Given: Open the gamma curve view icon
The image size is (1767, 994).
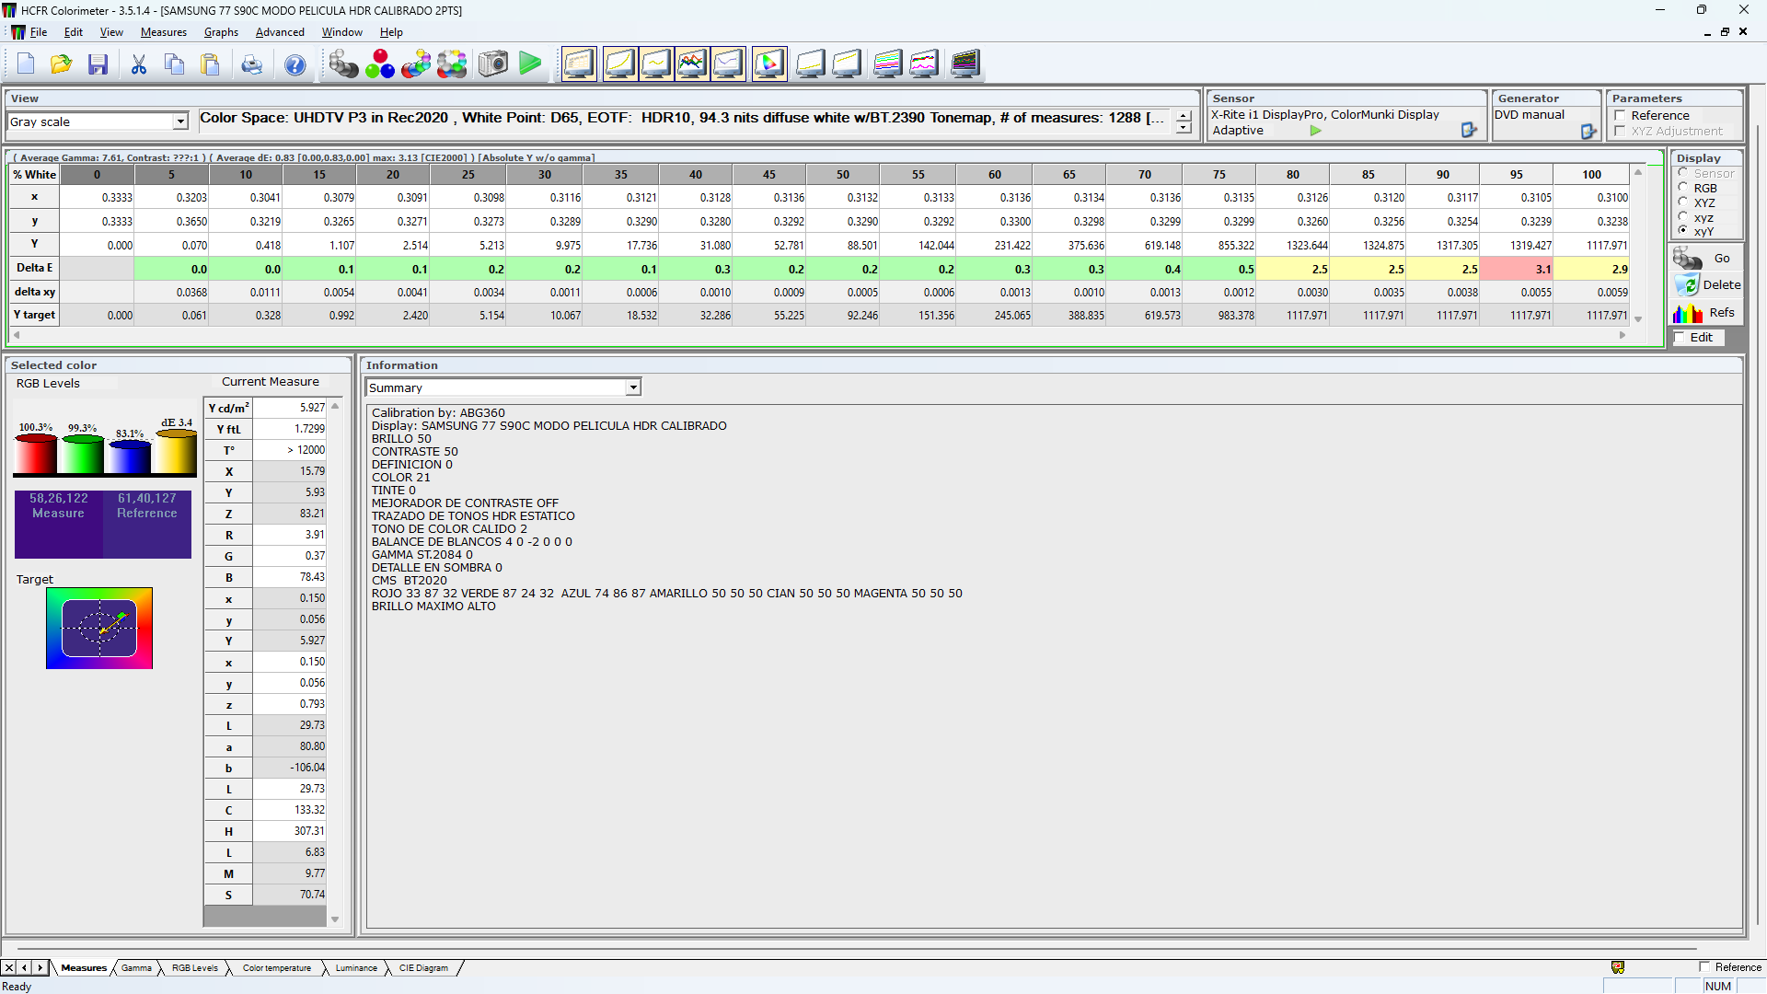Looking at the screenshot, I should [619, 64].
